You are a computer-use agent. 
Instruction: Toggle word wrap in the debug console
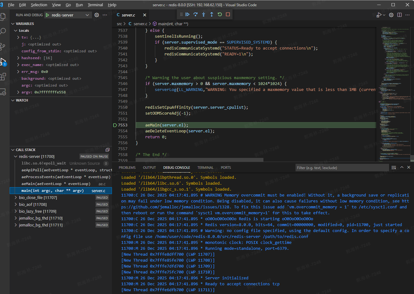pyautogui.click(x=394, y=168)
